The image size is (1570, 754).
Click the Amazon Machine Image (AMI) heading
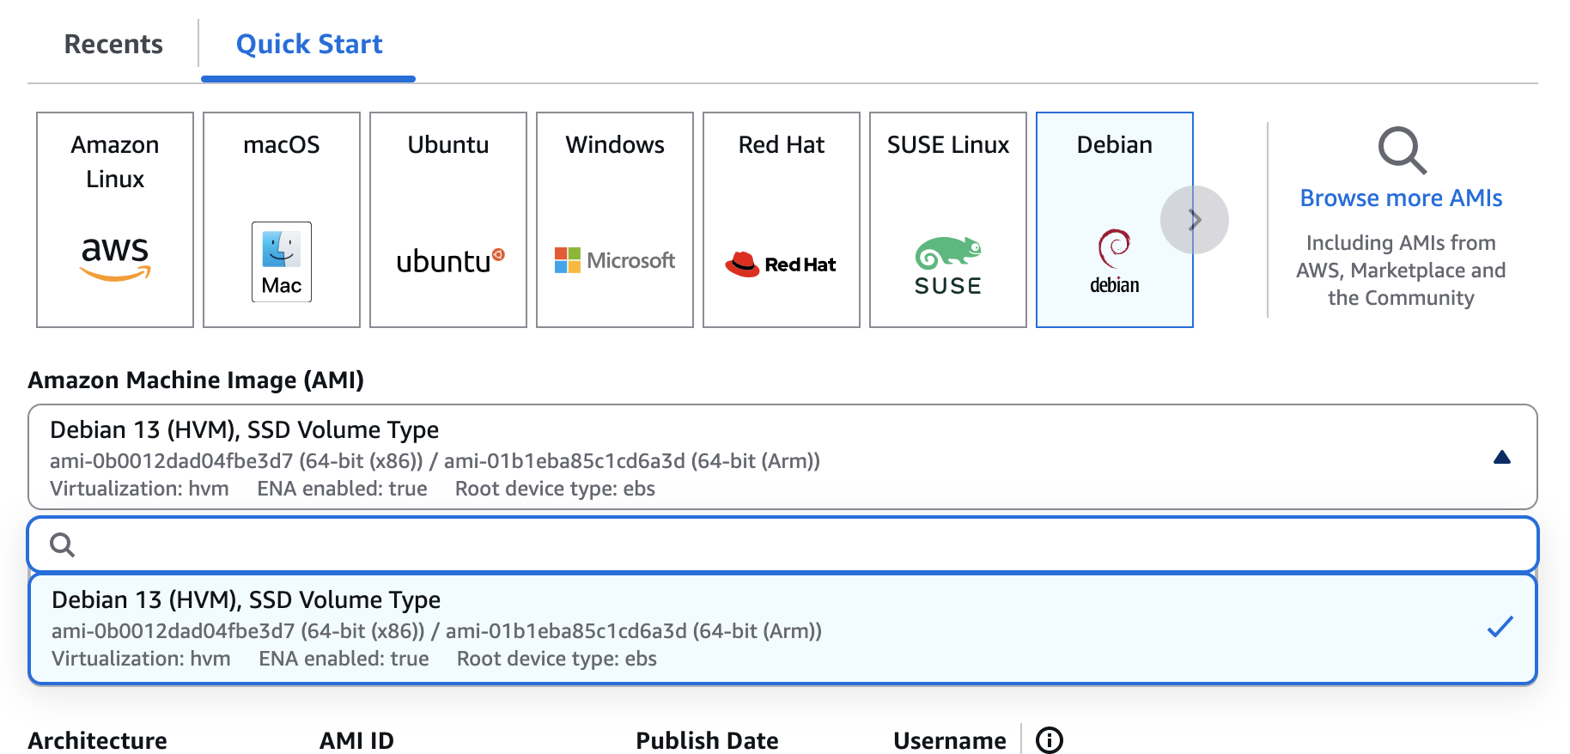coord(196,380)
